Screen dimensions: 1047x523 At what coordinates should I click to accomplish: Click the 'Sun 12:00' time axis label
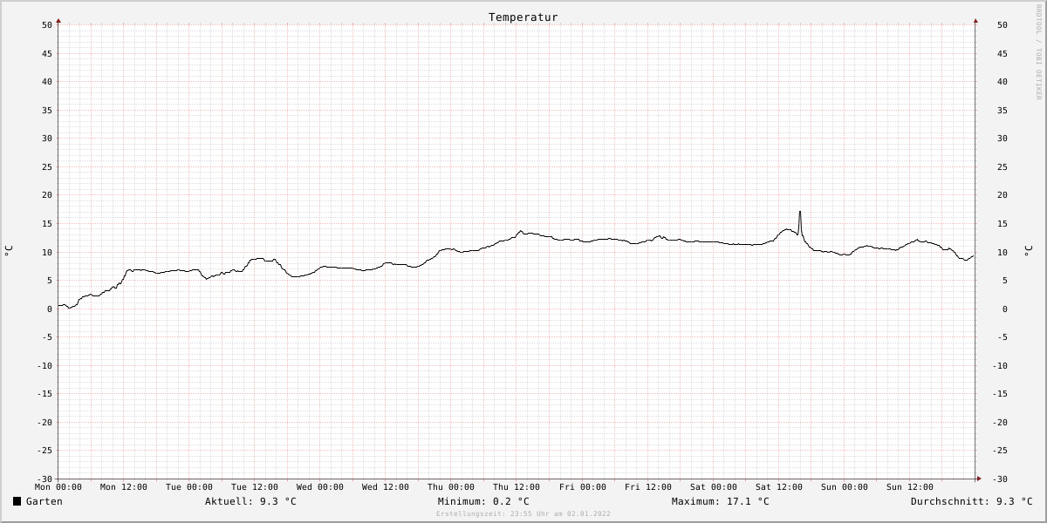pyautogui.click(x=910, y=487)
